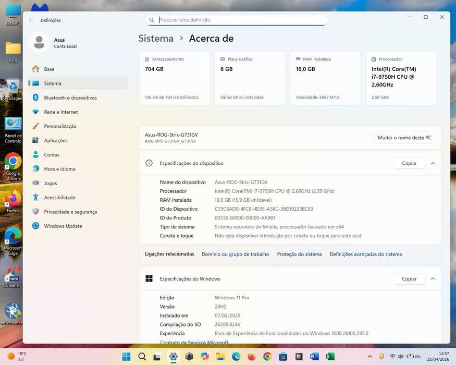The image size is (456, 365).
Task: Open Definições avançadas do sistema
Action: [x=366, y=254]
